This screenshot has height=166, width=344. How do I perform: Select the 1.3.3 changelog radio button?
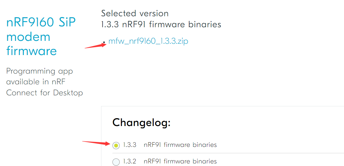(116, 145)
